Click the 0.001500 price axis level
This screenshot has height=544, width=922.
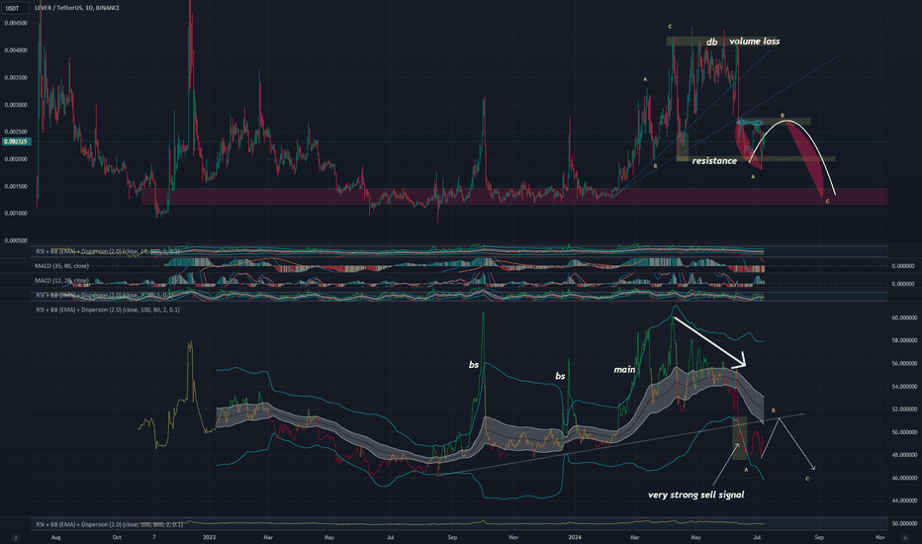pos(16,186)
